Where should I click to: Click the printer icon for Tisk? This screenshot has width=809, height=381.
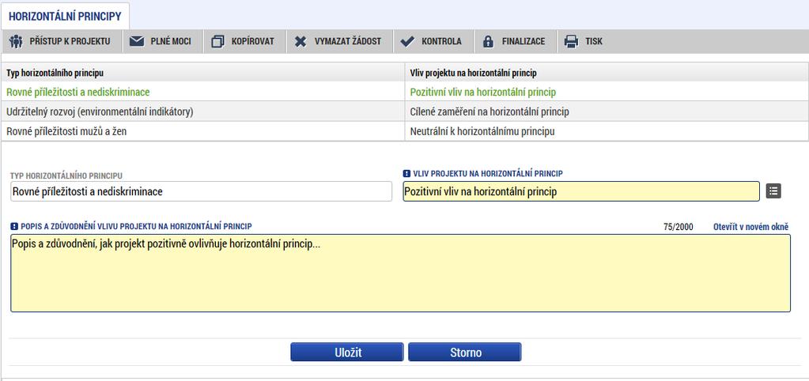point(571,42)
